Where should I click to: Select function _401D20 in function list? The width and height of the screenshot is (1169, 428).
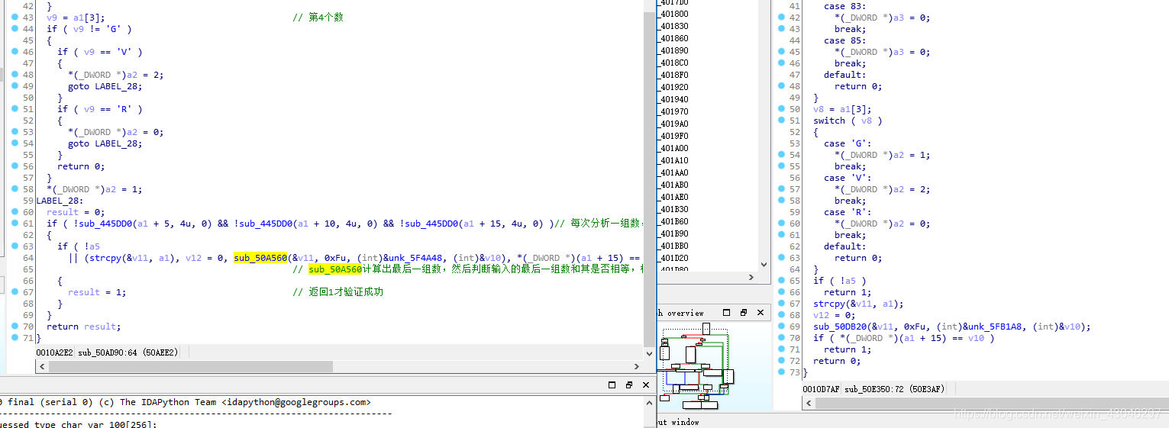click(674, 257)
